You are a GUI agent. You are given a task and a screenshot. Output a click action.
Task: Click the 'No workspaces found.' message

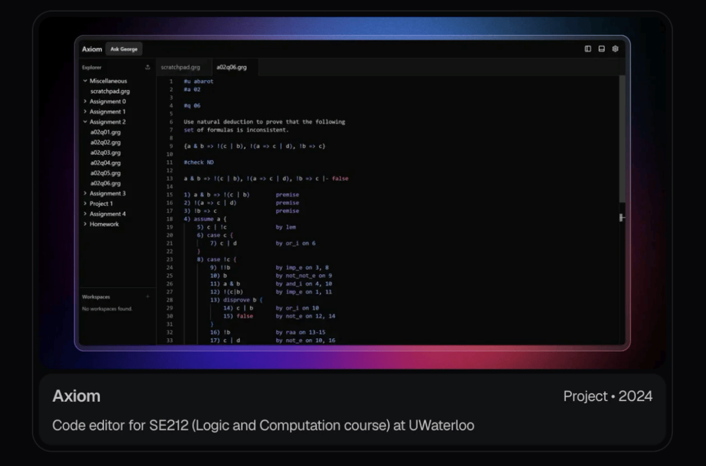tap(107, 309)
